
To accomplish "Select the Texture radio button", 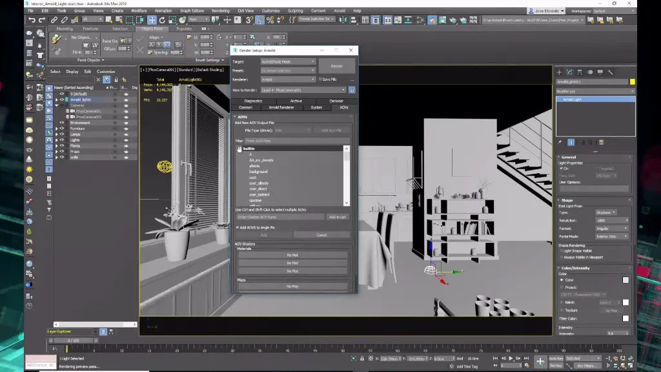I will (x=562, y=311).
